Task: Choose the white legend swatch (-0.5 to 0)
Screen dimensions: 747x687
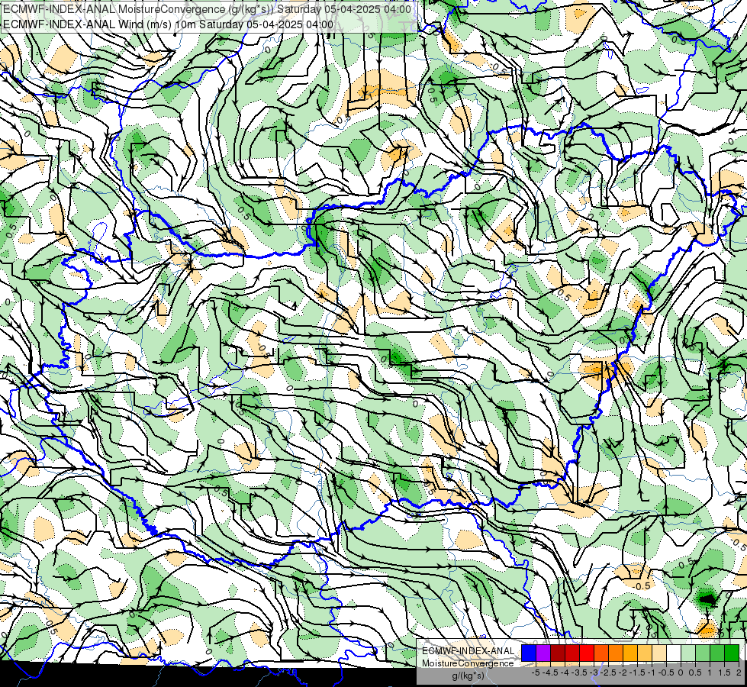Action: (x=674, y=653)
